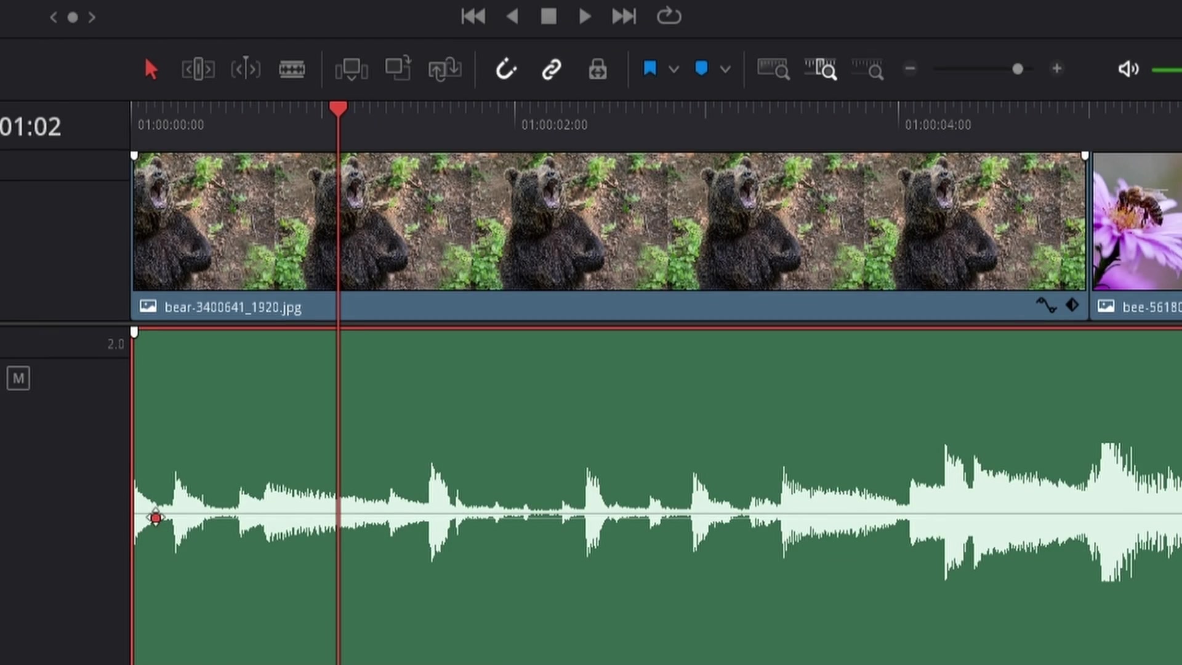This screenshot has width=1182, height=665.
Task: Click the Insert Clip icon
Action: [x=351, y=69]
